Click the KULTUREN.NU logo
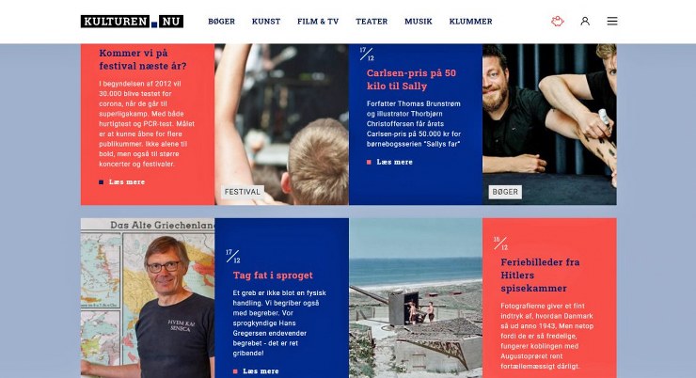This screenshot has width=696, height=378. 132,22
